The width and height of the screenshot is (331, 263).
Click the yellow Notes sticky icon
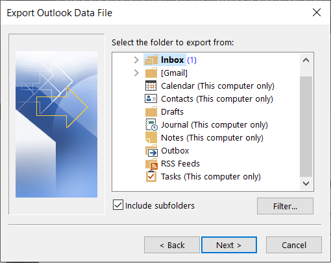pos(151,137)
